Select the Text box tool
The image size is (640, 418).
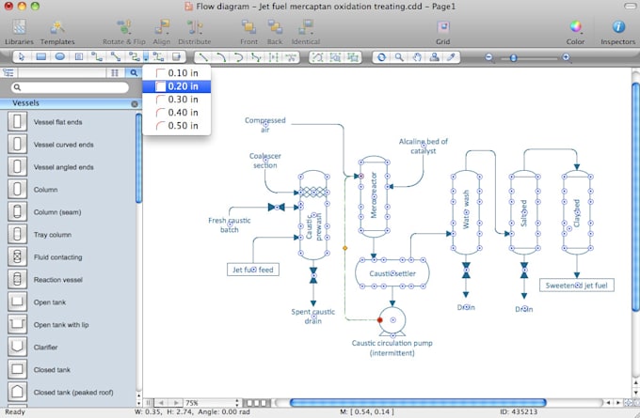[79, 57]
